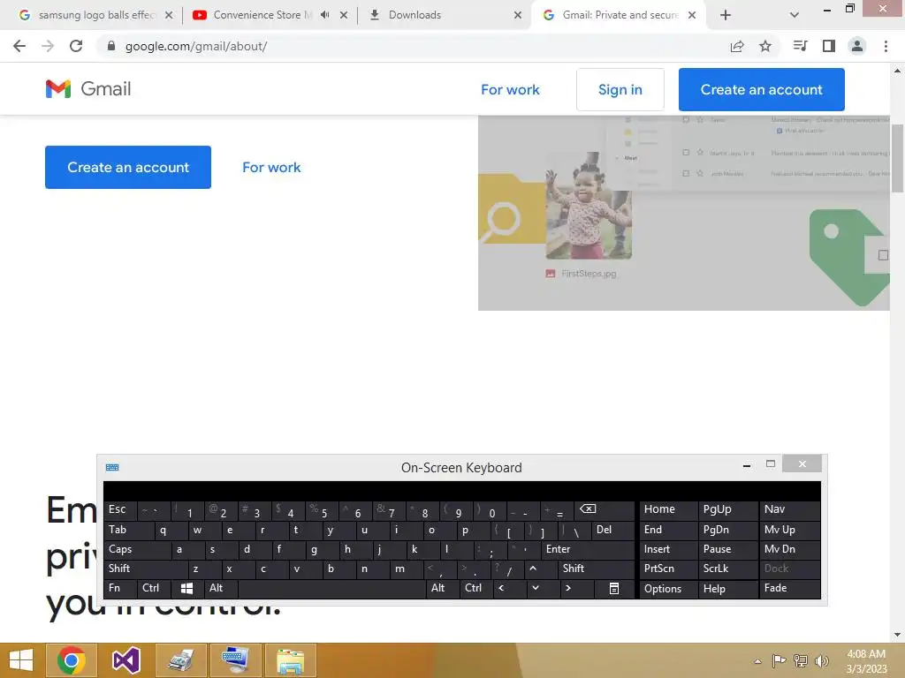Bookmark this page with the star icon
905x678 pixels.
pyautogui.click(x=765, y=46)
